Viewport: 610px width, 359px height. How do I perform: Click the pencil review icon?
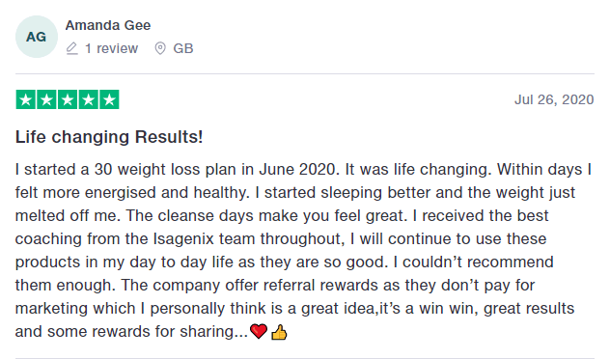pos(71,48)
